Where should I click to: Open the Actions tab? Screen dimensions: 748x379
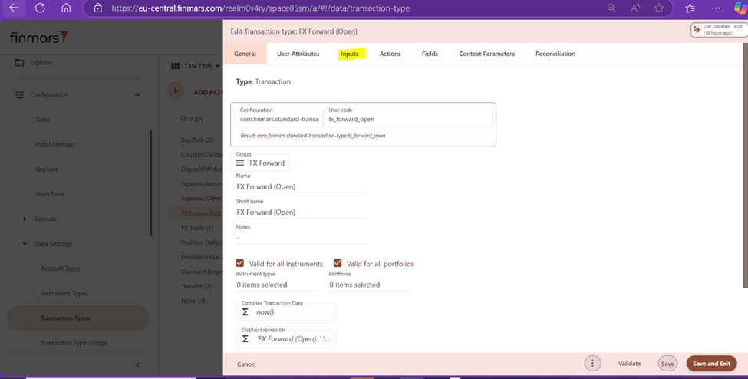pyautogui.click(x=390, y=54)
